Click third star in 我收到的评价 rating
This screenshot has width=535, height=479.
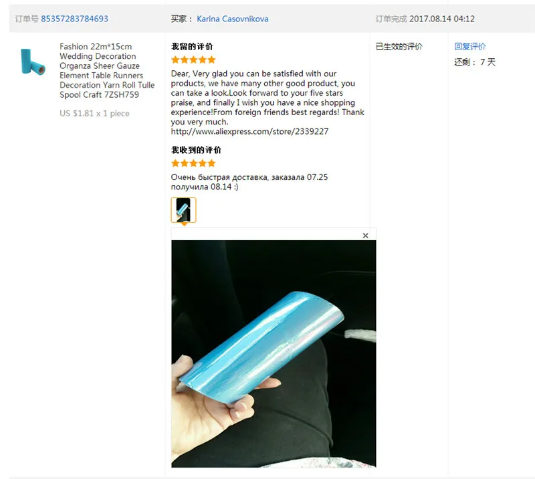click(x=193, y=163)
